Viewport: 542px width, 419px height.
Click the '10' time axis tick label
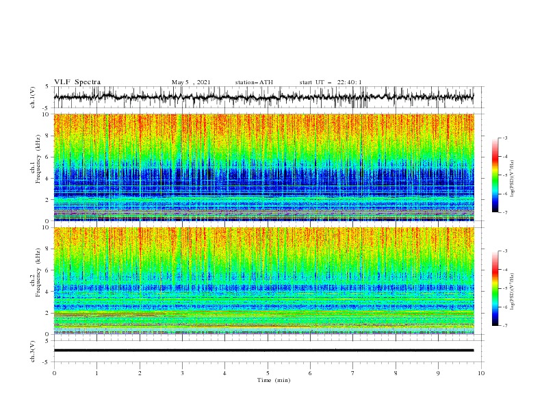click(x=481, y=373)
